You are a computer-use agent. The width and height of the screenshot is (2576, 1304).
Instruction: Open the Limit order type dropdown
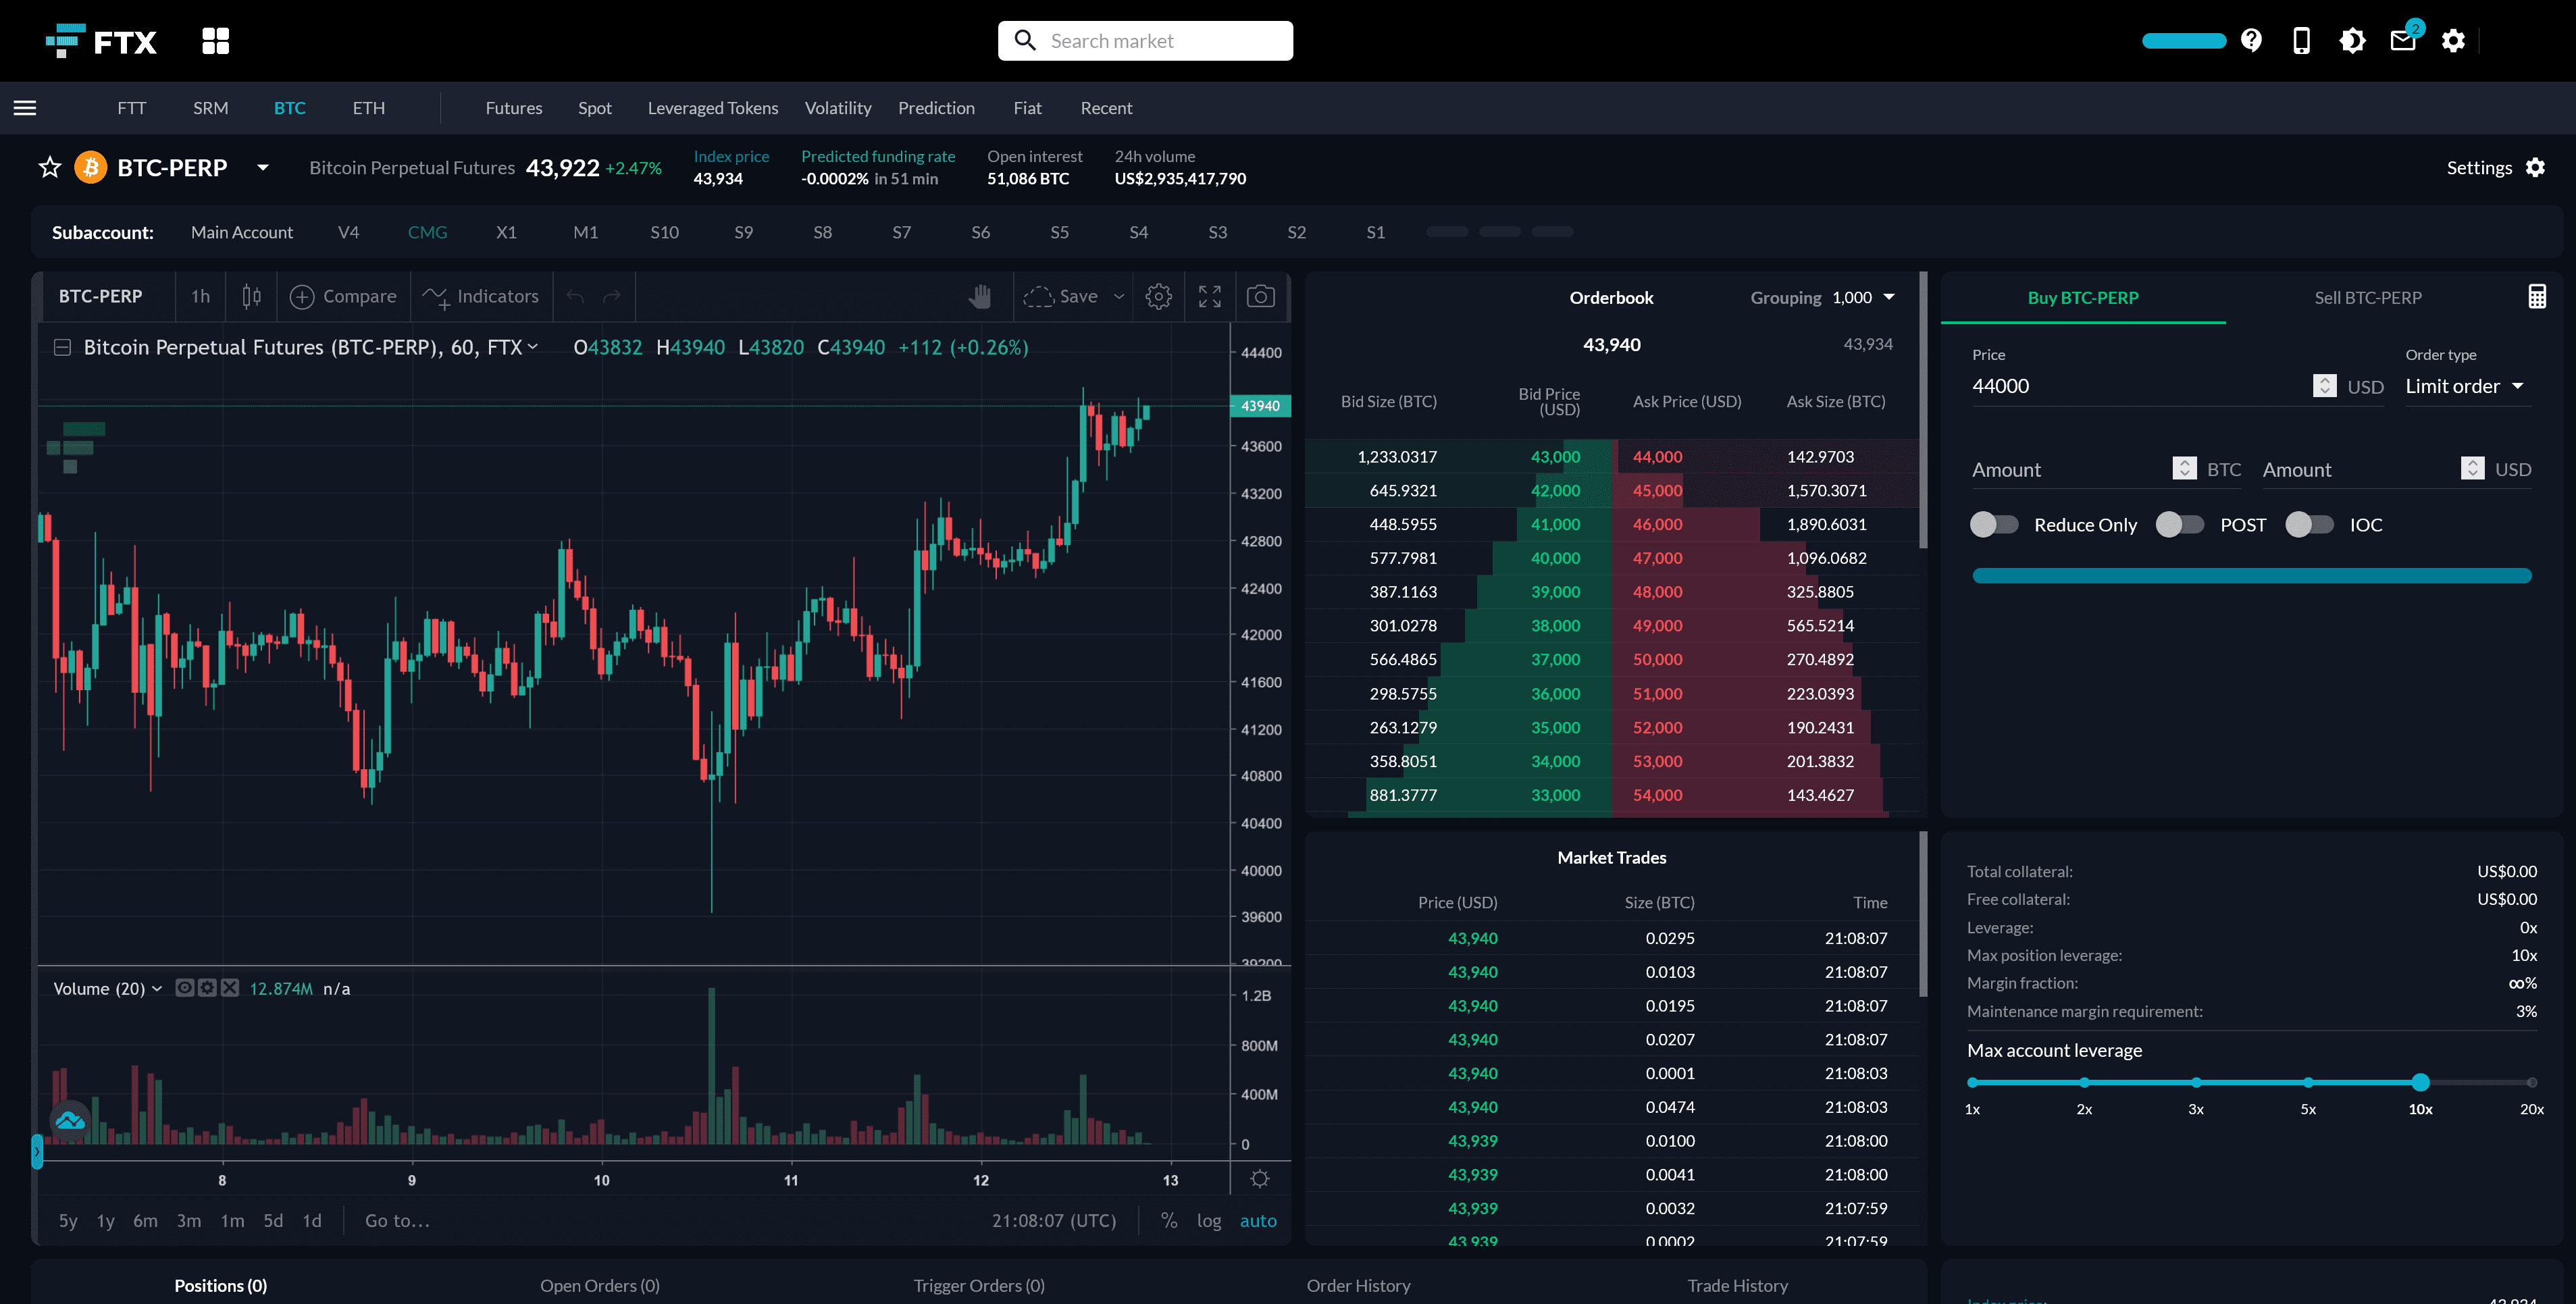[2466, 386]
